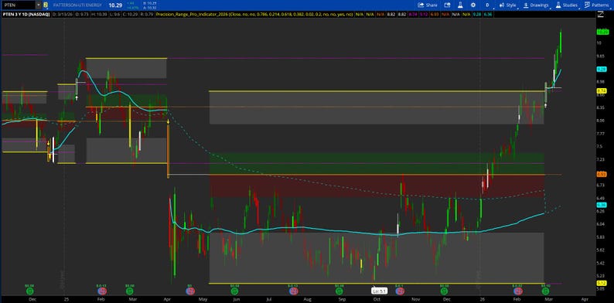Click the 6.04 level on price axis
Viewport: 614px width, 303px height.
600,224
